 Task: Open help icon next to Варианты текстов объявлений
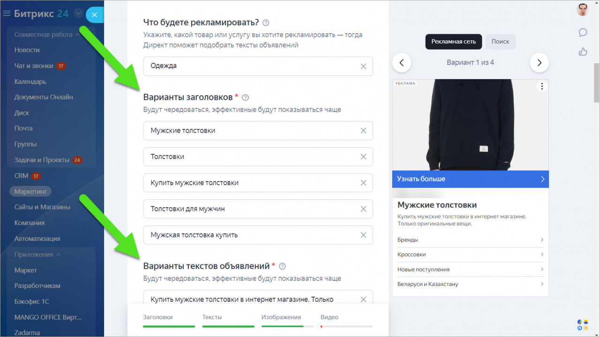pyautogui.click(x=282, y=266)
